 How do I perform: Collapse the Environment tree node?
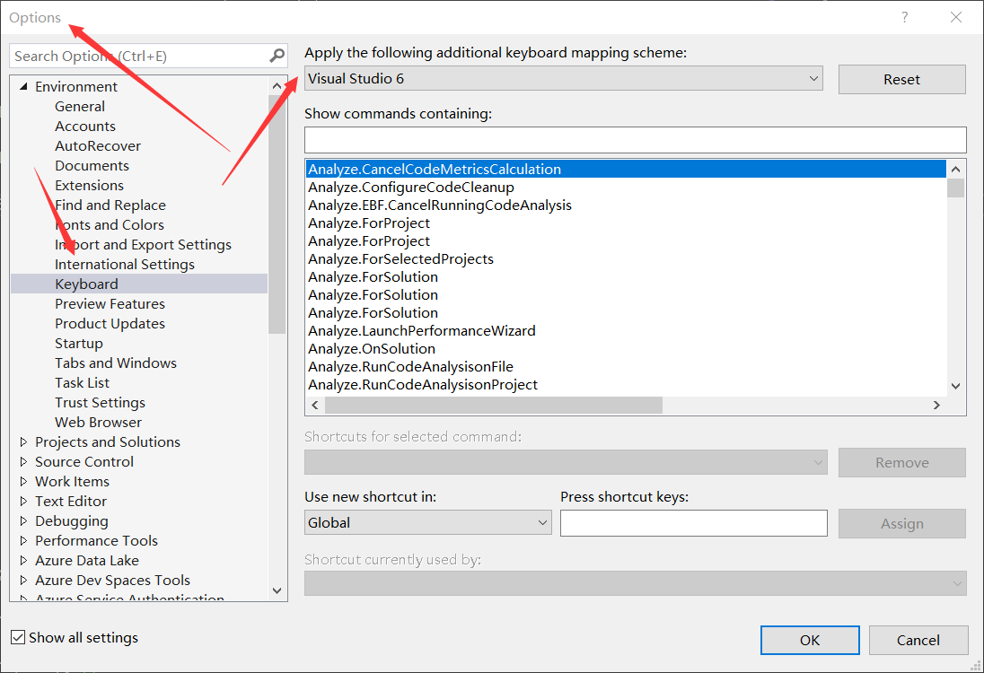(x=22, y=86)
